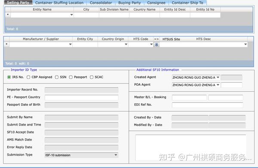Open the Created Agent dropdown
This screenshot has width=258, height=168.
coord(218,78)
